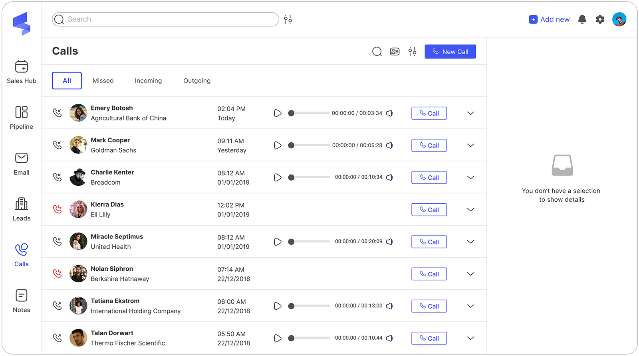Screen dimensions: 639x356
Task: Open Notes from the sidebar
Action: click(22, 296)
